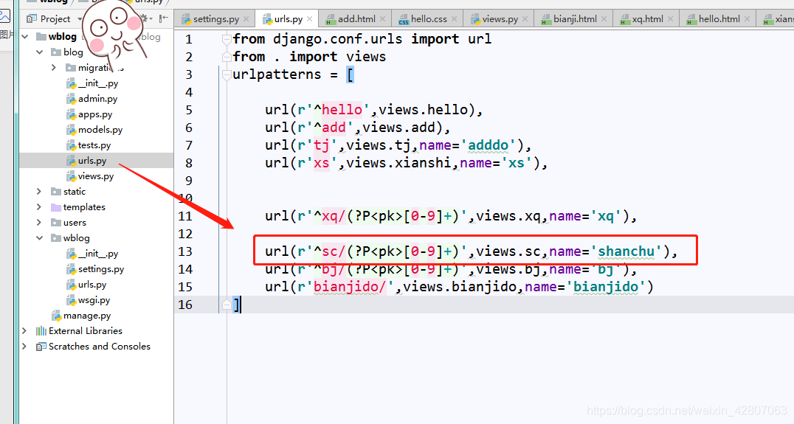Screen dimensions: 794x424
Task: Click the HTML icon on add.html tab
Action: click(x=331, y=20)
